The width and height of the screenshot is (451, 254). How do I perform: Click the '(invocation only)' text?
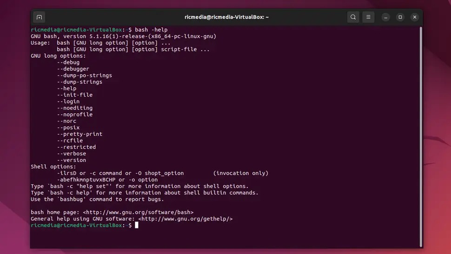(241, 173)
